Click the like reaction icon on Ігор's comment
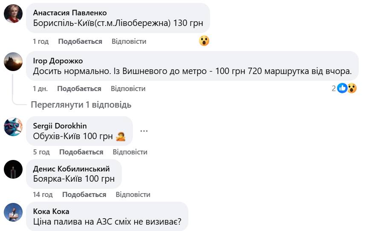The image size is (366, 231). (x=342, y=88)
